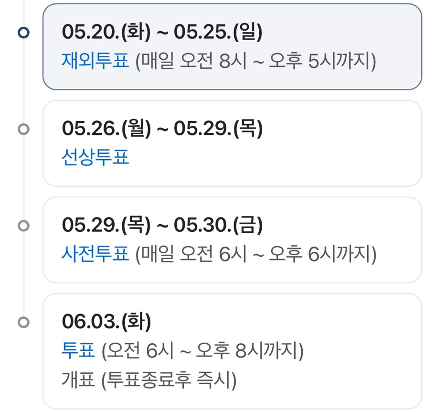This screenshot has height=412, width=436.
Task: Open the 선상투표 link
Action: pyautogui.click(x=95, y=157)
